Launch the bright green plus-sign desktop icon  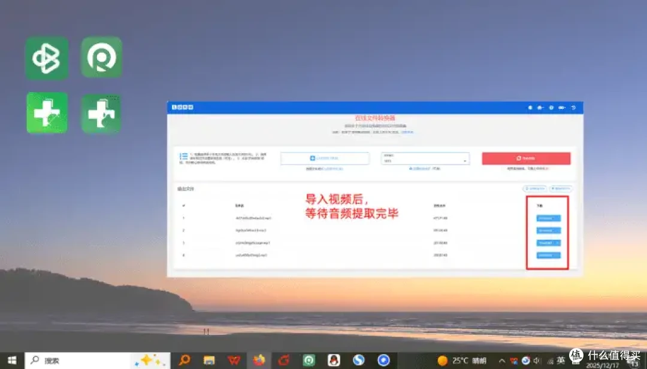(47, 112)
